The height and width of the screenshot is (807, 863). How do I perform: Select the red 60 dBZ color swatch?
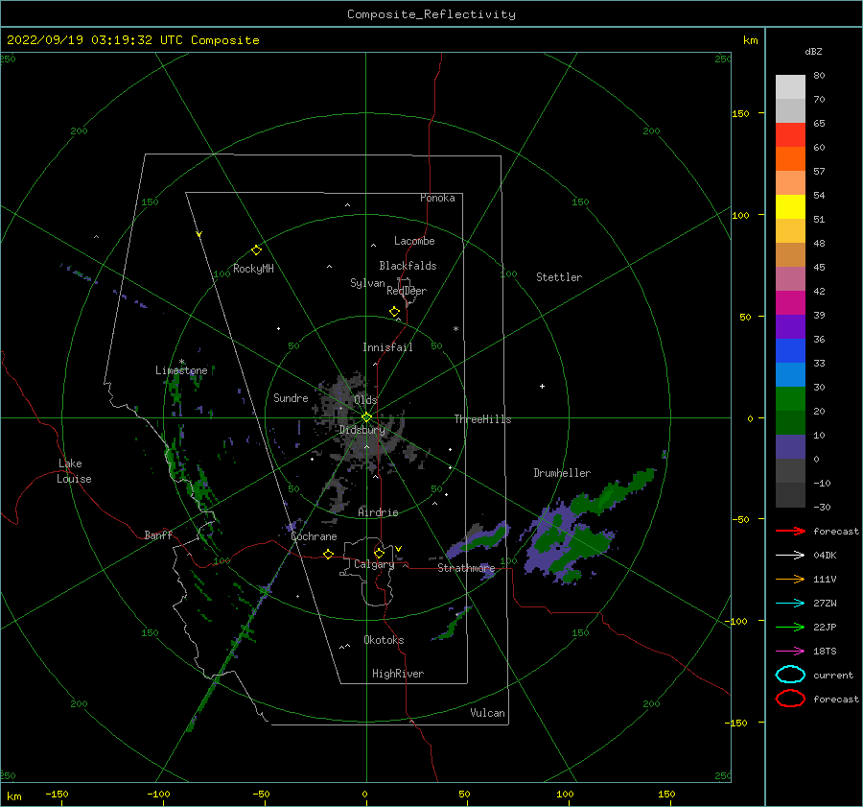pos(790,134)
